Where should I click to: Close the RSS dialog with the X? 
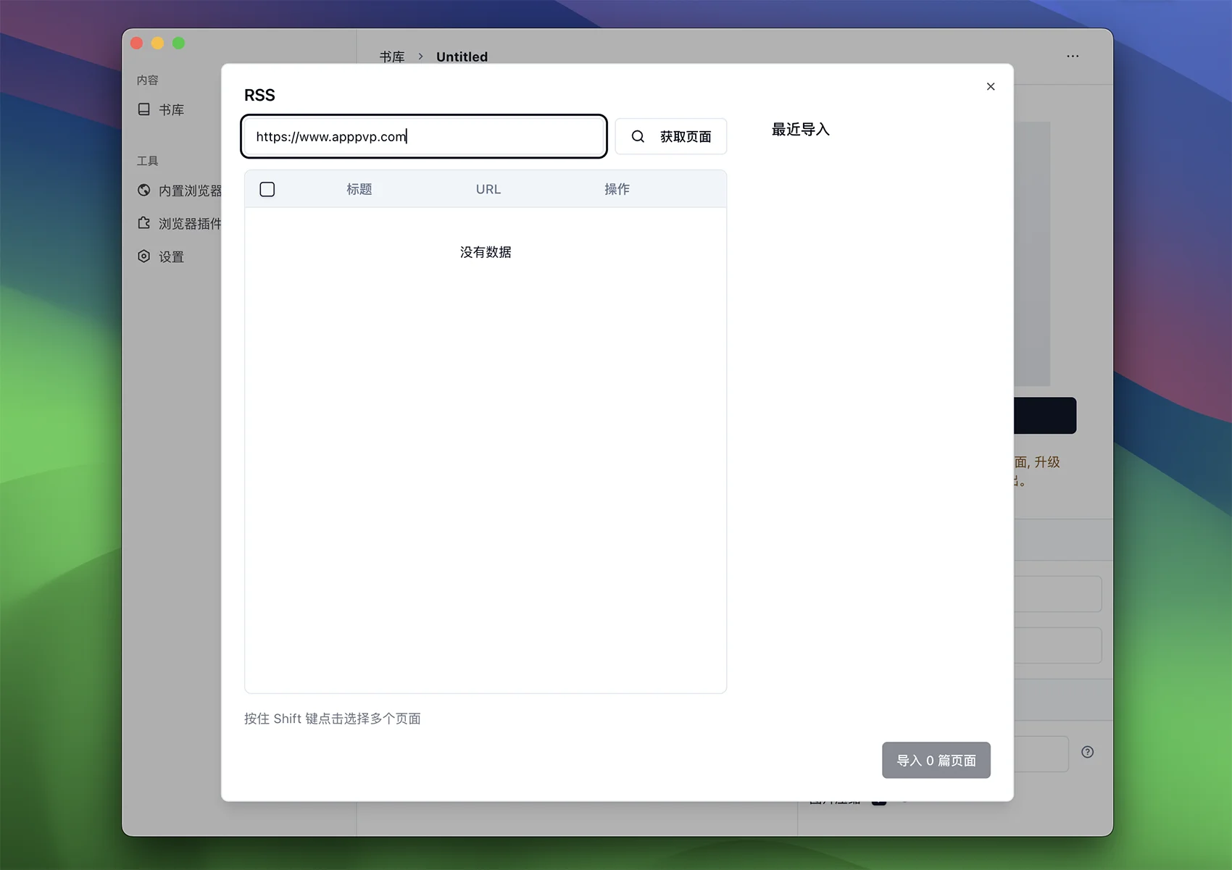990,86
